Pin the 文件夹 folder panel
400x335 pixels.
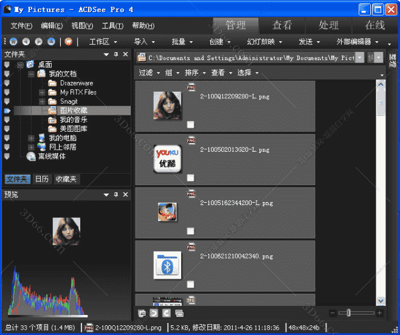pos(116,55)
